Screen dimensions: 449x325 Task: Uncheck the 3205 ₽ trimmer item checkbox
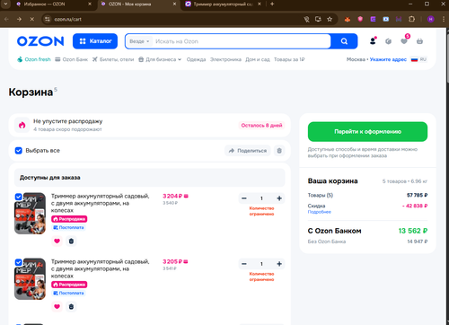tap(18, 262)
